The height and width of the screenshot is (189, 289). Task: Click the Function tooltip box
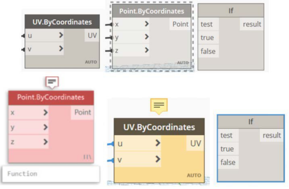51,174
